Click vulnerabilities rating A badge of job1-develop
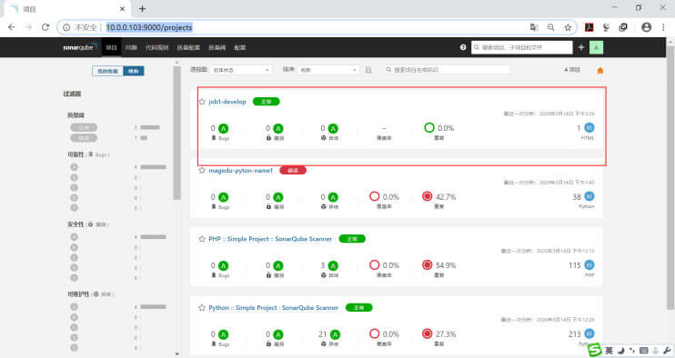 278,128
